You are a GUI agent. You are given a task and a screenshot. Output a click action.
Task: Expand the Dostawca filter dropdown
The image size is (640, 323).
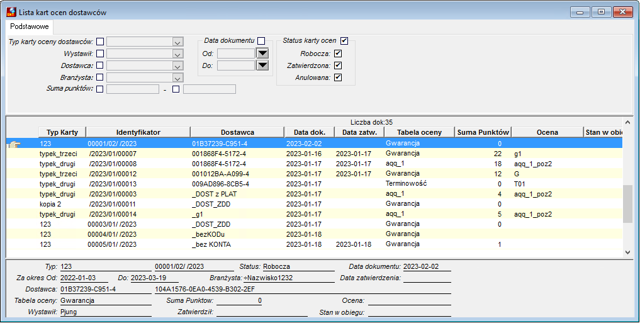(x=177, y=65)
